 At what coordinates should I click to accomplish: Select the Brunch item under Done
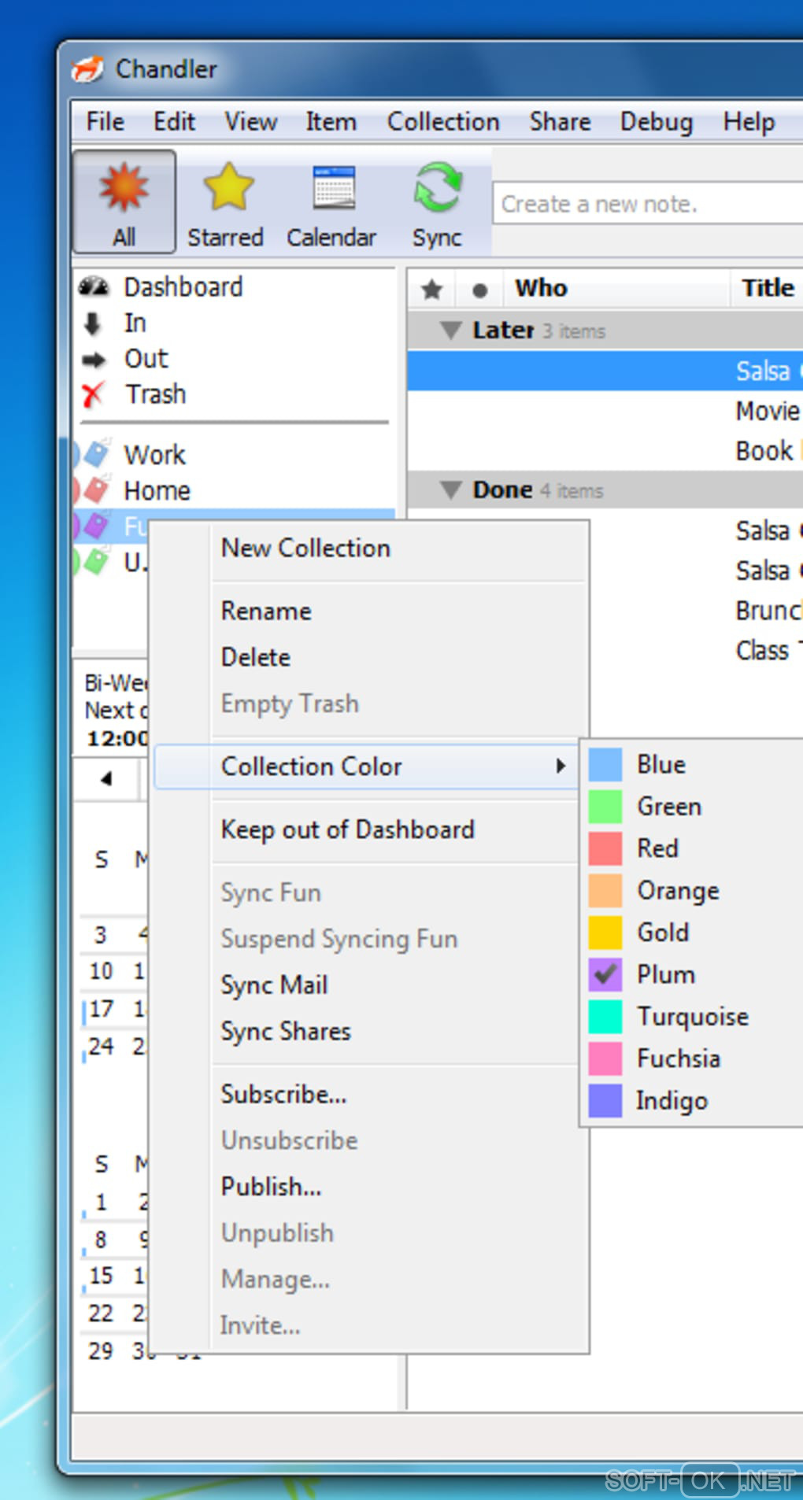(x=696, y=611)
